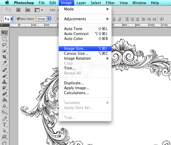This screenshot has height=145, width=171.
Task: Uncheck the Auto-Select checkbox
Action: [18, 19]
